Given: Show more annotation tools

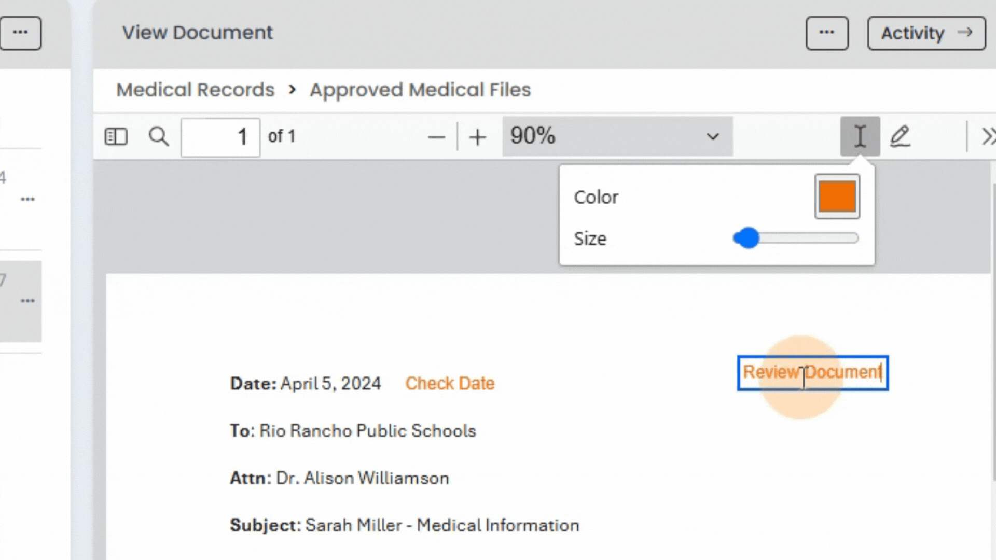Looking at the screenshot, I should [x=989, y=136].
